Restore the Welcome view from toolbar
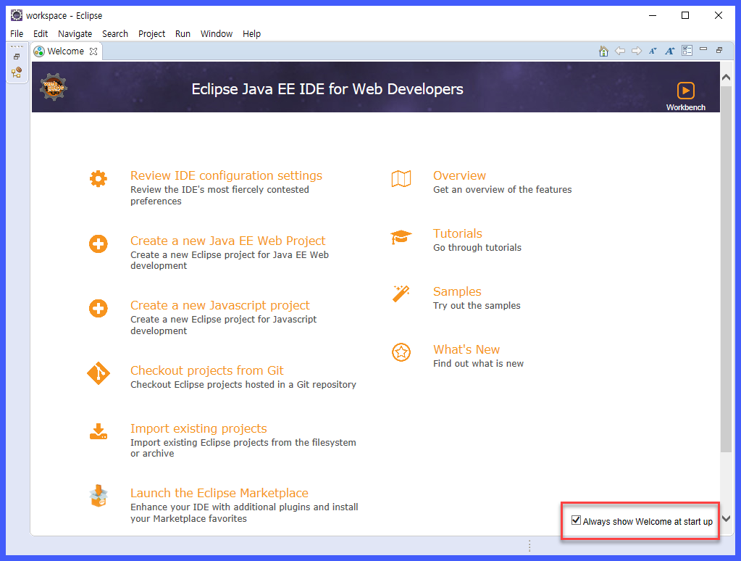Screen dimensions: 741x561 coord(719,50)
